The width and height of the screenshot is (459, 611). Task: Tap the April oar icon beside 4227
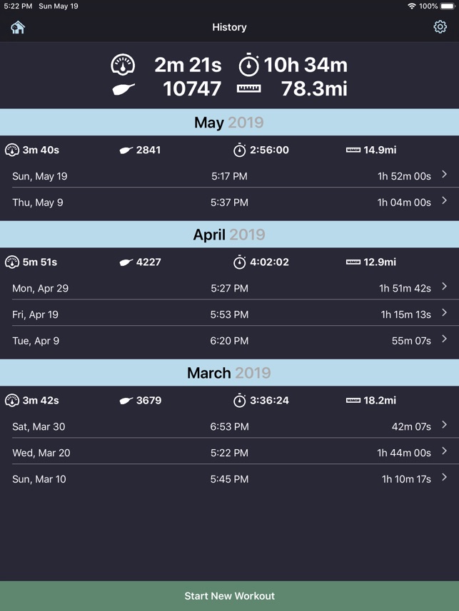(126, 262)
